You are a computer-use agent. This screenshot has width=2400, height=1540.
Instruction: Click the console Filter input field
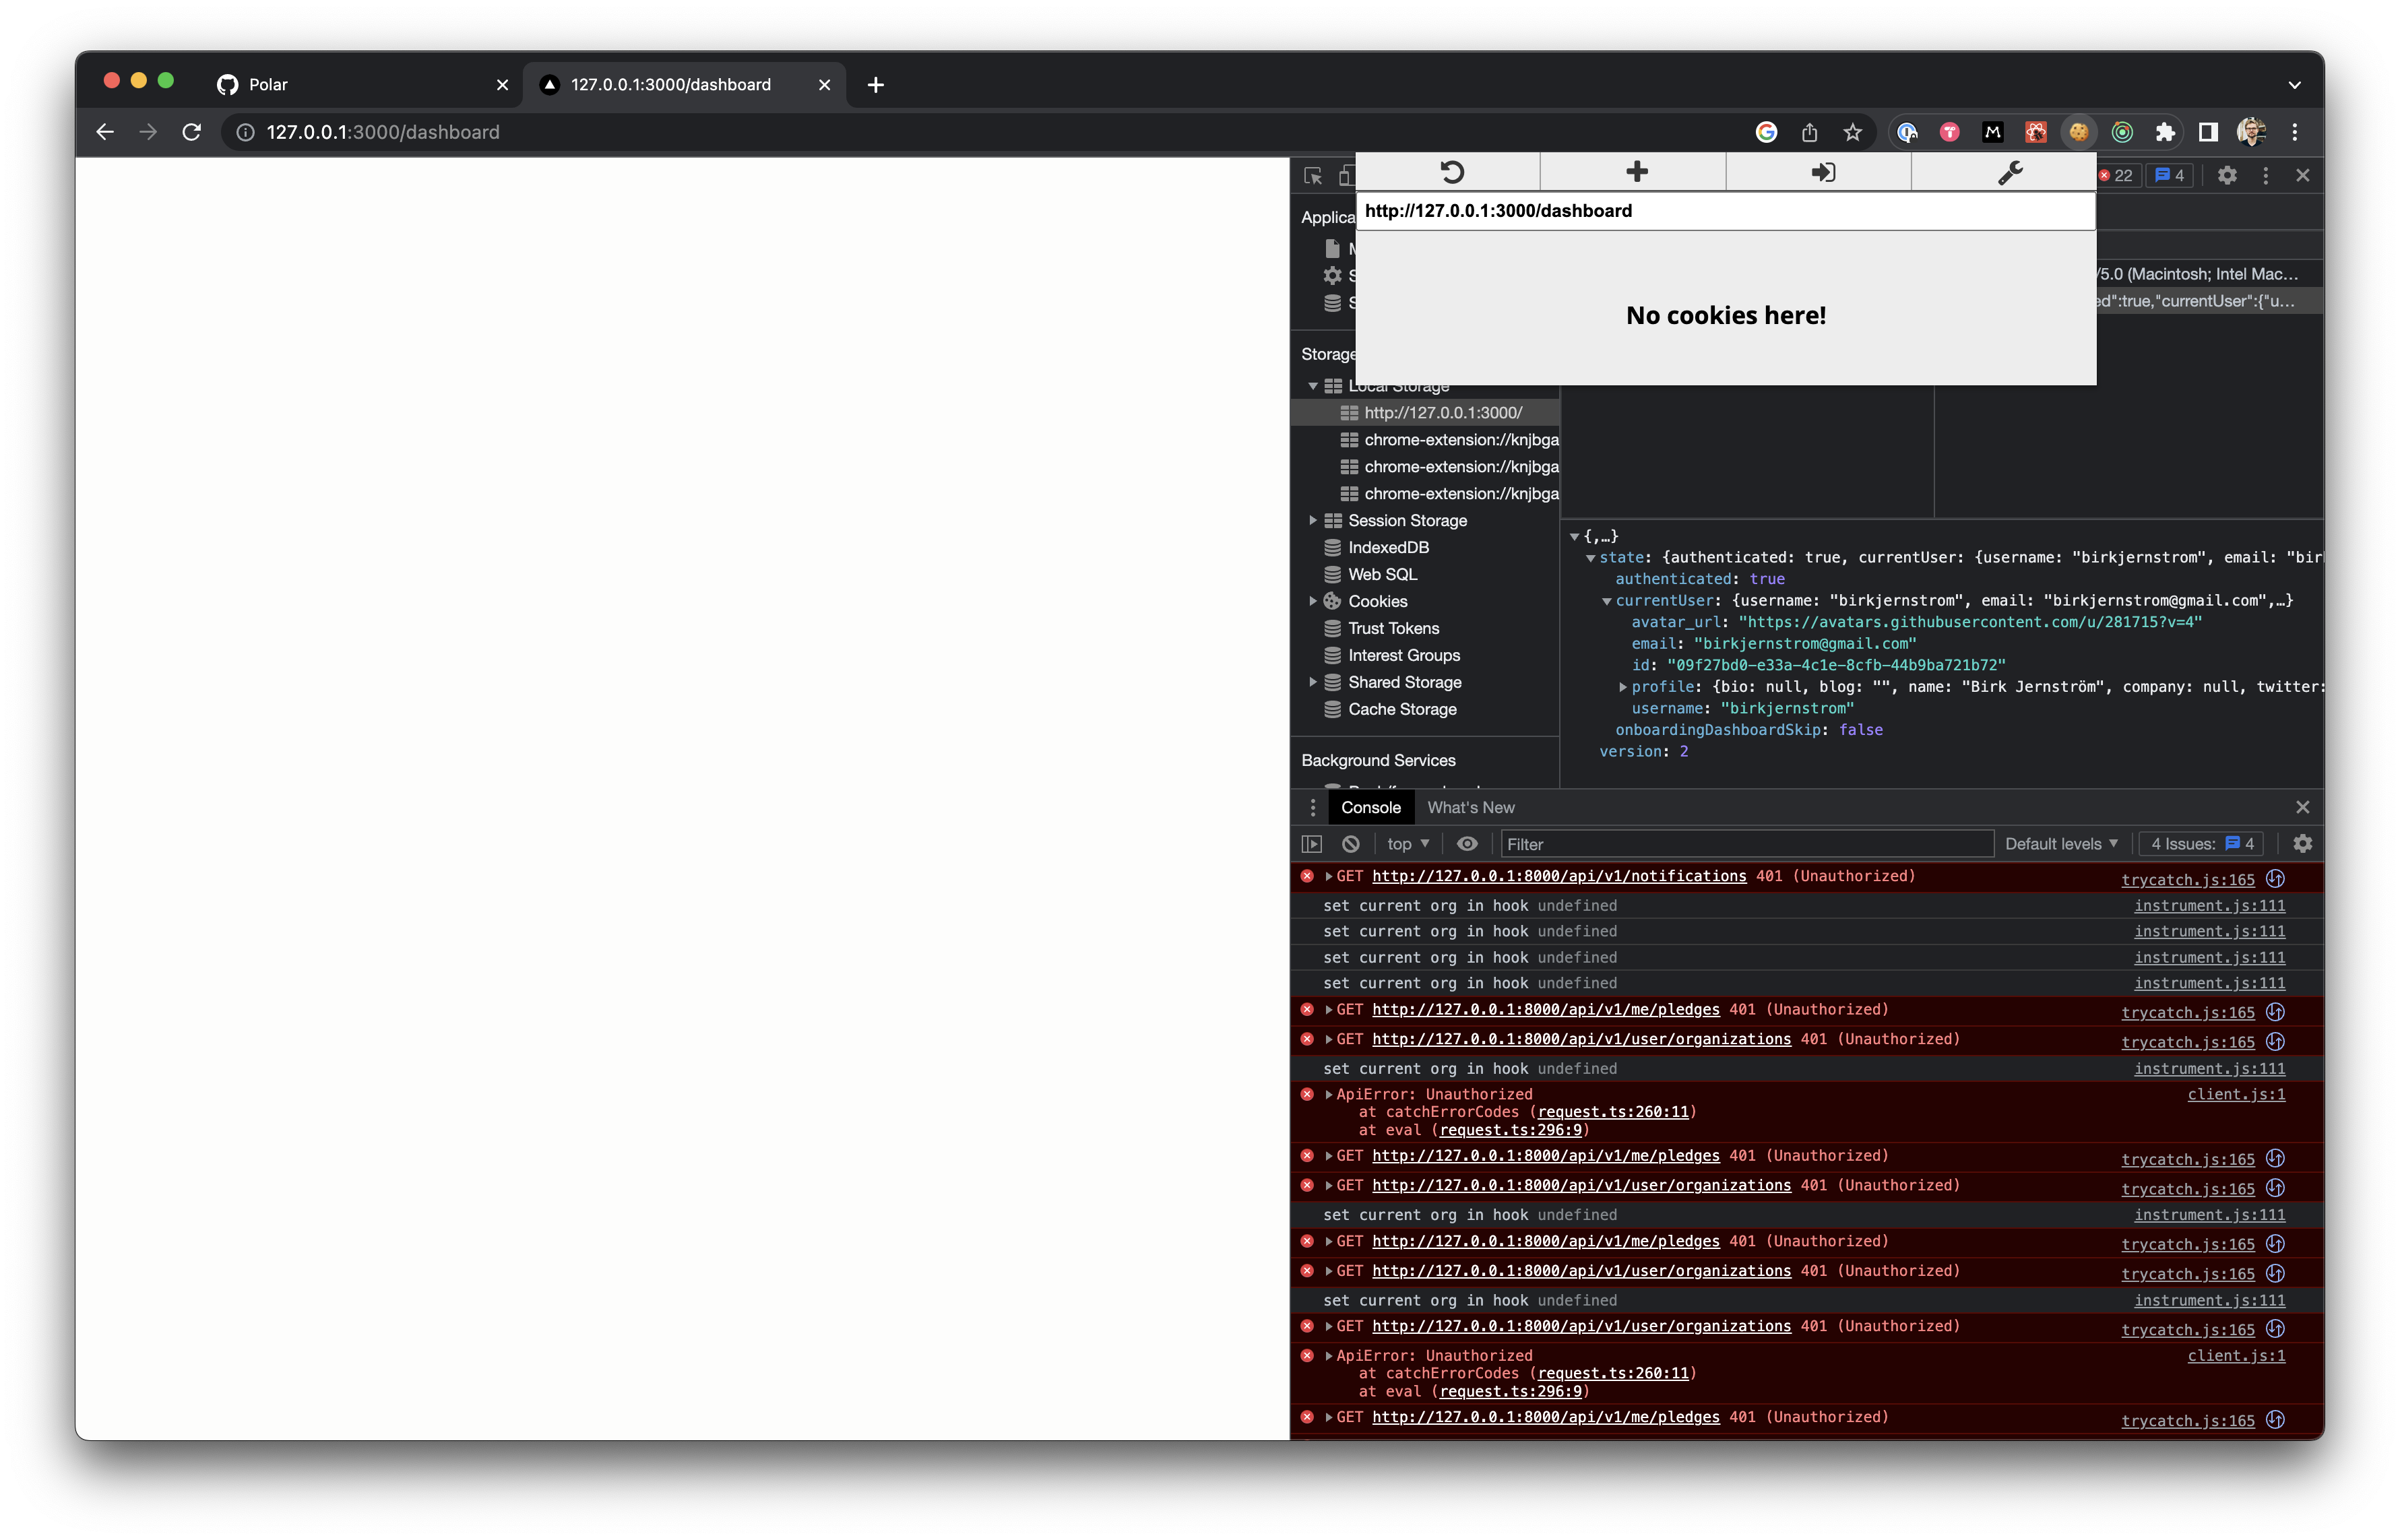click(x=1745, y=843)
